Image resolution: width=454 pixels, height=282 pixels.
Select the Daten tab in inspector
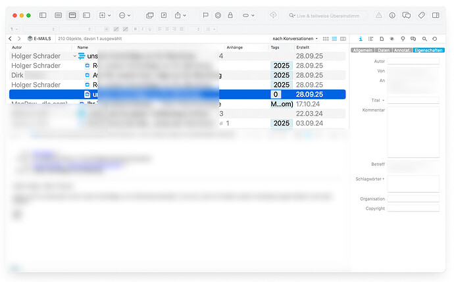coord(383,50)
